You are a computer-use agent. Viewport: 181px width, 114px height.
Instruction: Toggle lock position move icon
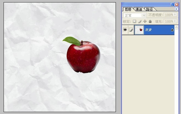tap(145, 21)
